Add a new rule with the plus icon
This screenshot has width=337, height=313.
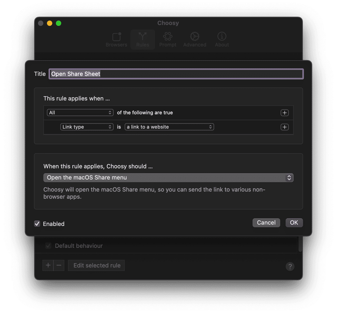pyautogui.click(x=48, y=265)
